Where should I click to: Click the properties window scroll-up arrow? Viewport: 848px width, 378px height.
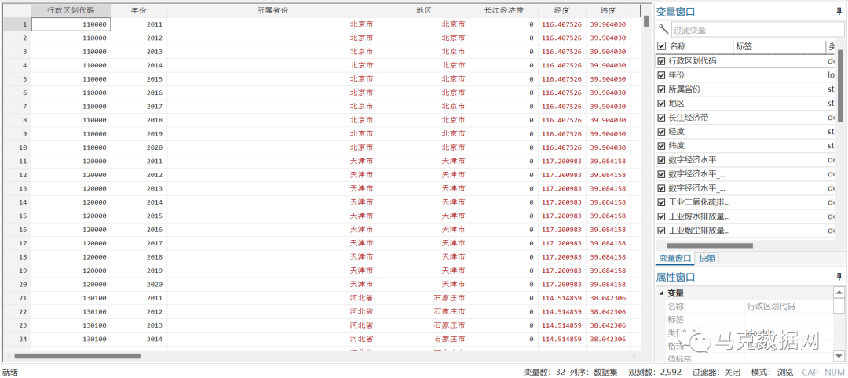[x=839, y=293]
